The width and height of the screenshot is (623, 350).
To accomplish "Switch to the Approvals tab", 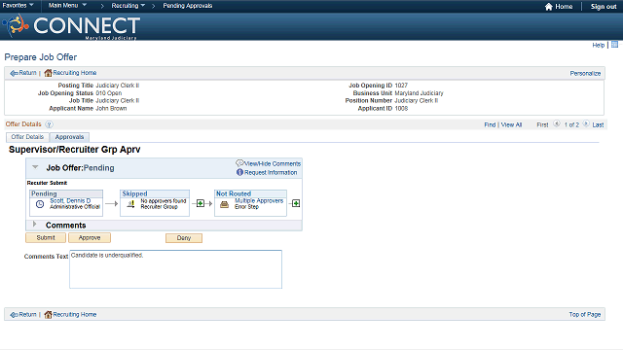I will (69, 137).
